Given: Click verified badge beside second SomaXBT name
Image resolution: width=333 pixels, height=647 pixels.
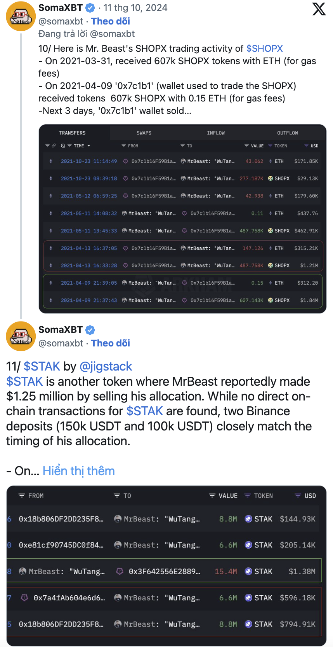Looking at the screenshot, I should click(90, 330).
